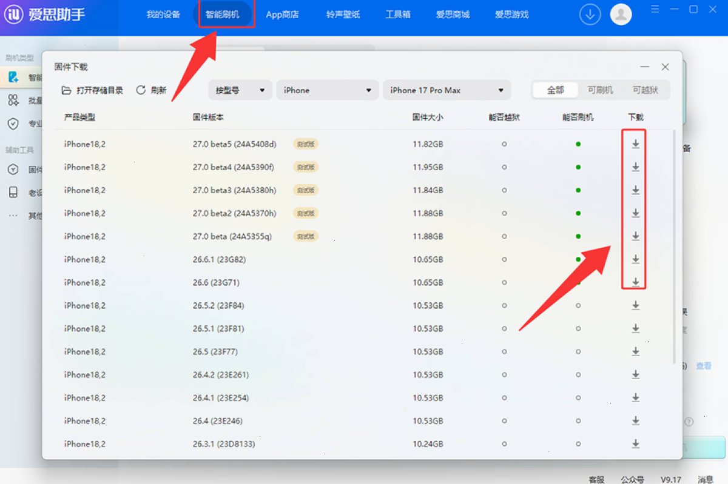Open download manager icon in title bar
This screenshot has width=728, height=484.
point(590,15)
